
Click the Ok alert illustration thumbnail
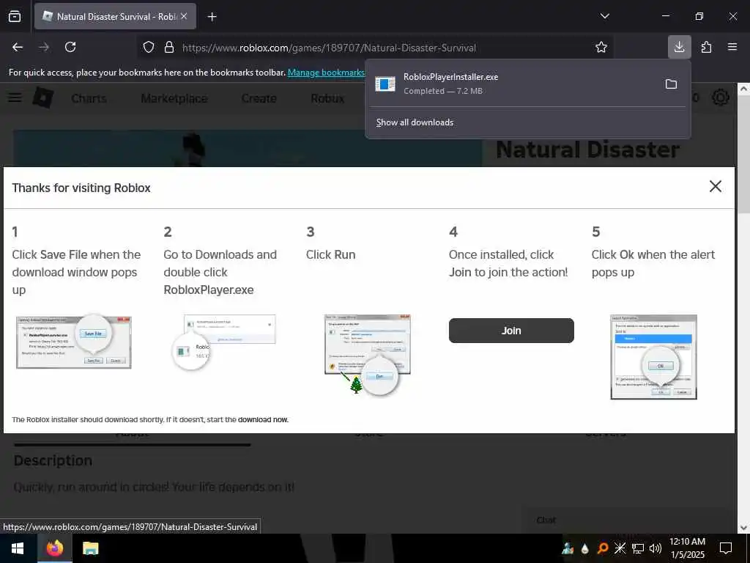(653, 357)
